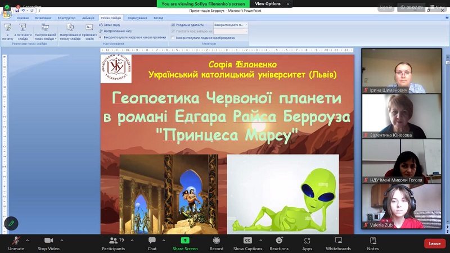Open Reactions menu
450x253 pixels.
click(x=279, y=244)
